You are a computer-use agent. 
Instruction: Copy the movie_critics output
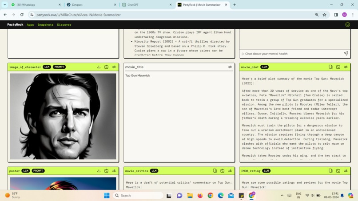coord(215,171)
